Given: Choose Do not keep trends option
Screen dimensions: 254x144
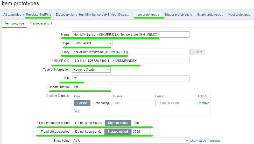Looking at the screenshot, I should [88, 132].
